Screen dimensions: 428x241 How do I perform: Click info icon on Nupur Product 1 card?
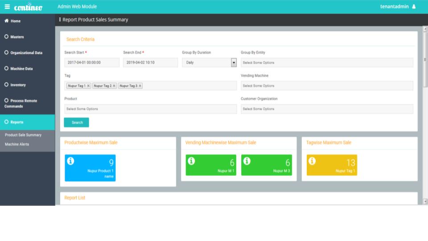pyautogui.click(x=70, y=161)
